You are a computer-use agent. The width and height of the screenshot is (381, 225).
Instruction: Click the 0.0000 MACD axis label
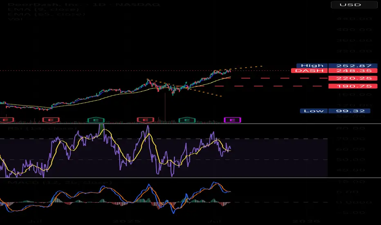354,202
